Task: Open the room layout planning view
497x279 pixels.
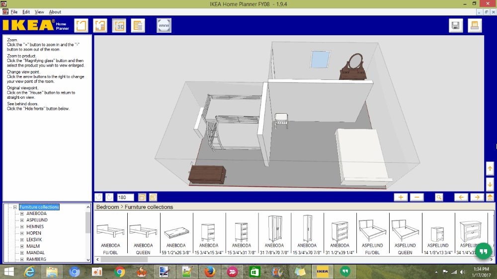Action: coord(81,26)
